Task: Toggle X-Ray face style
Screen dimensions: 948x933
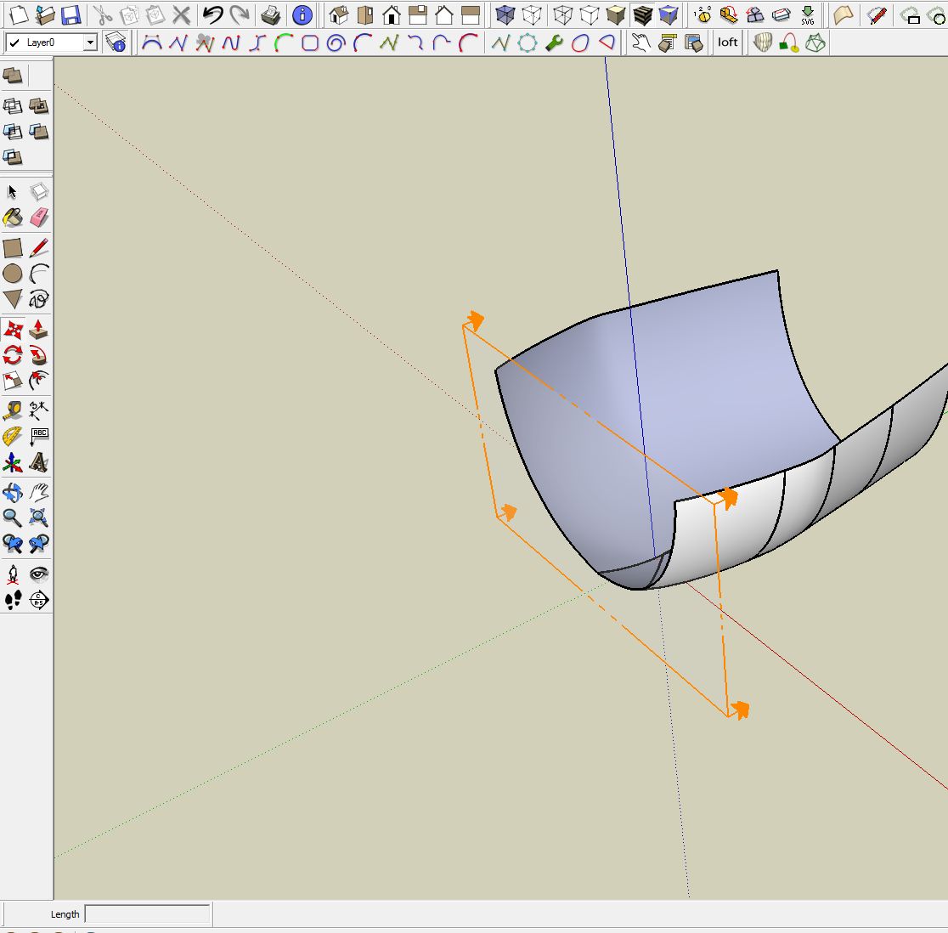Action: pos(505,15)
